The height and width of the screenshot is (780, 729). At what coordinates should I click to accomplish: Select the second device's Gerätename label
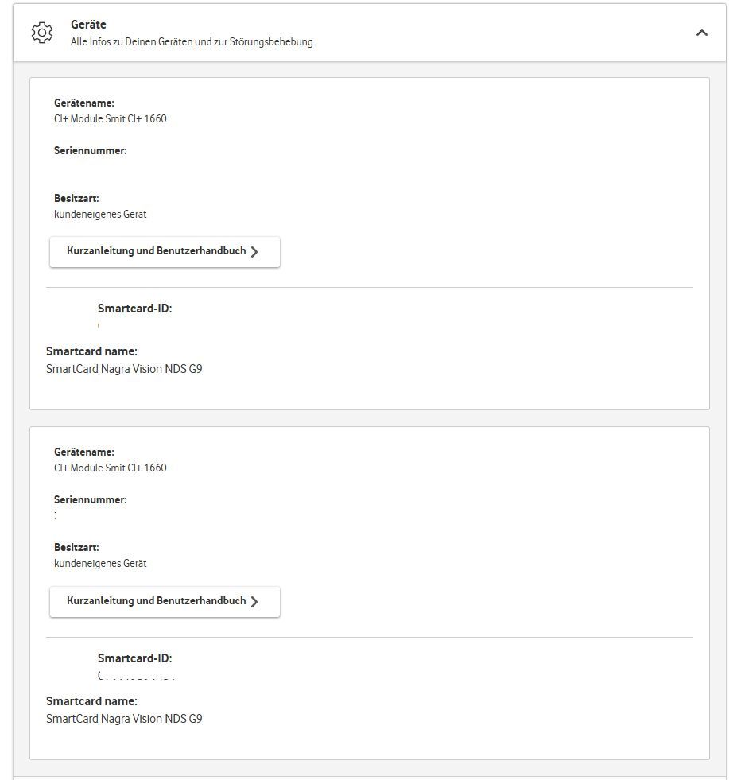click(x=84, y=452)
